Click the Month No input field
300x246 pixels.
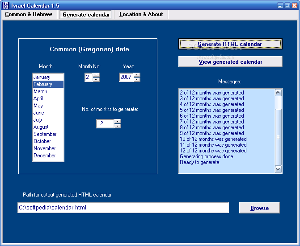[x=89, y=77]
